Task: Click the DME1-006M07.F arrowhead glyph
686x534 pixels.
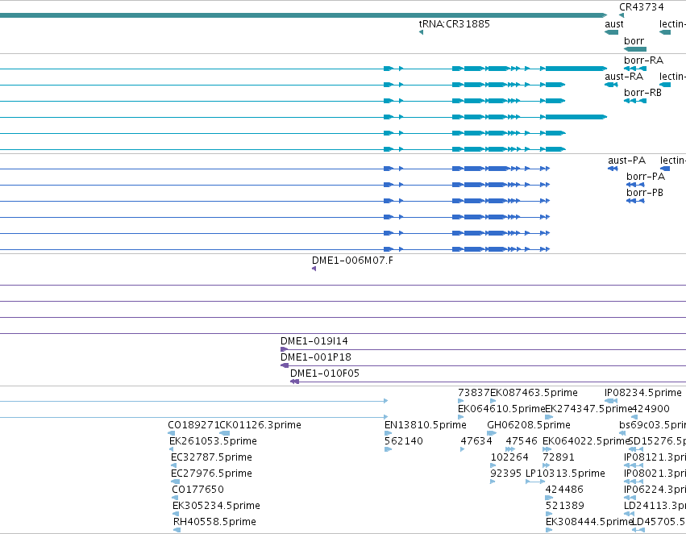Action: click(314, 269)
